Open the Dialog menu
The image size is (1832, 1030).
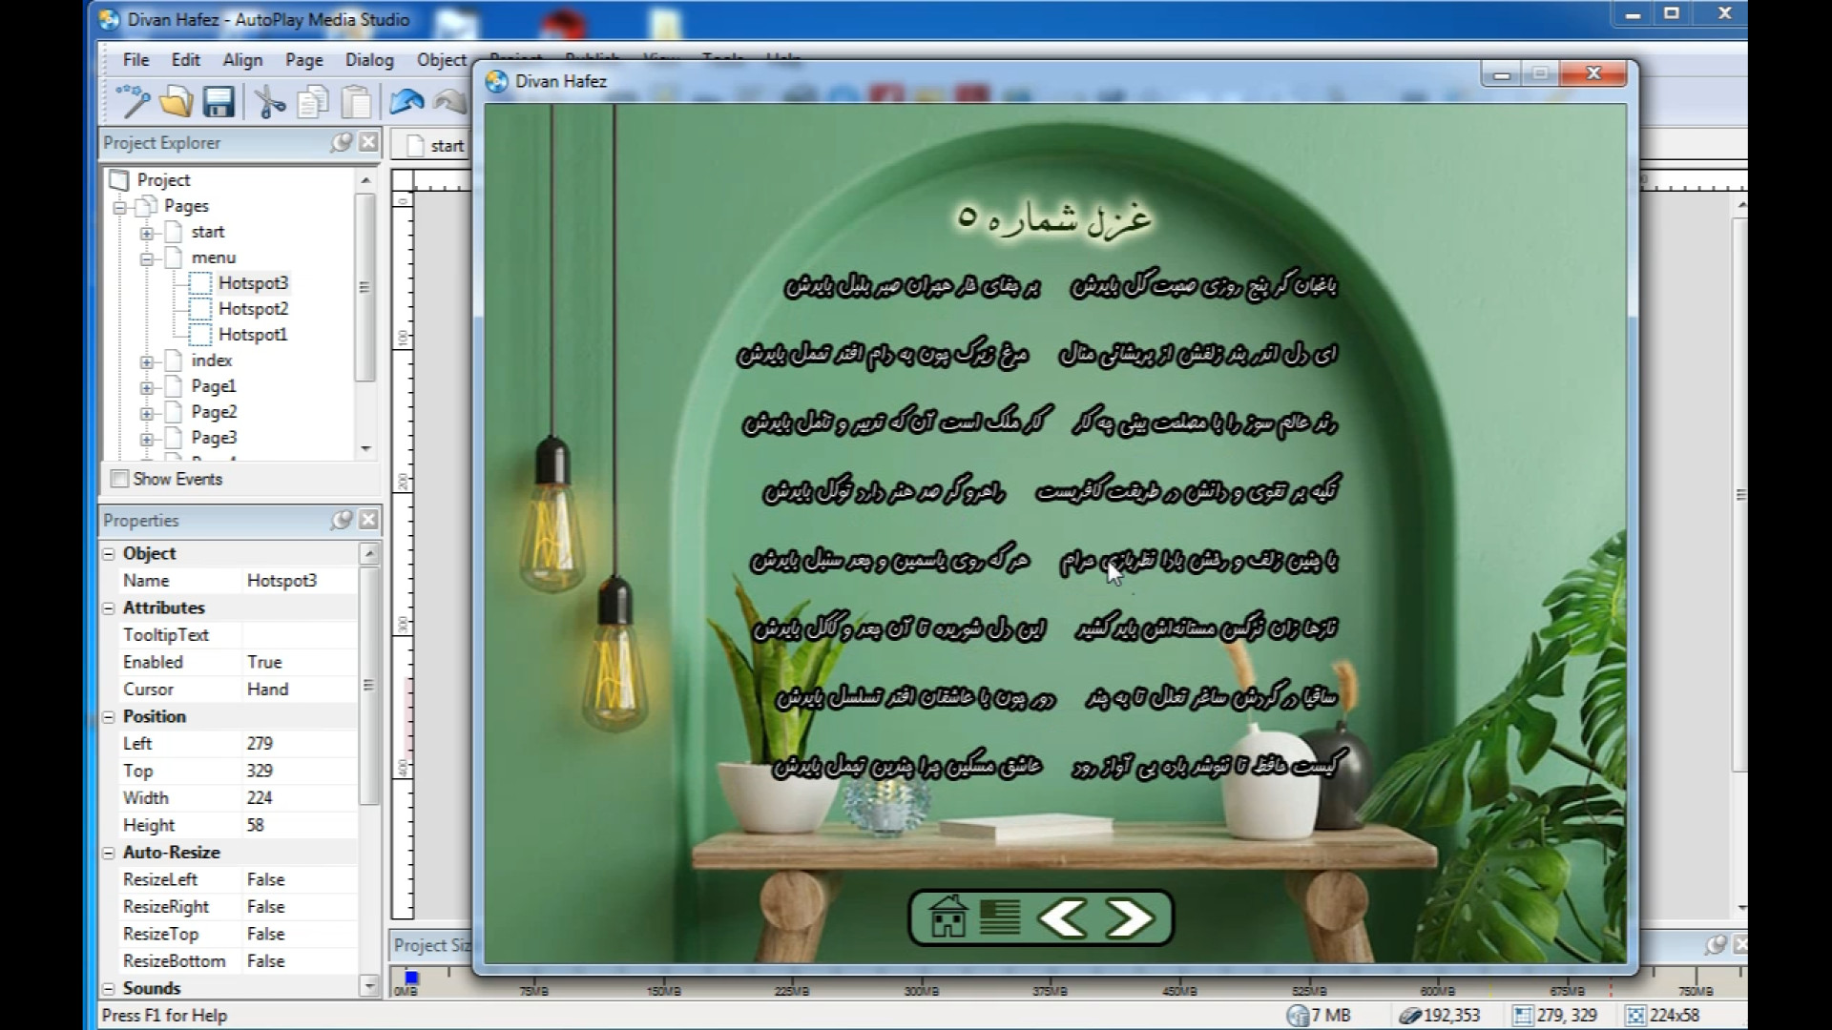(x=369, y=59)
